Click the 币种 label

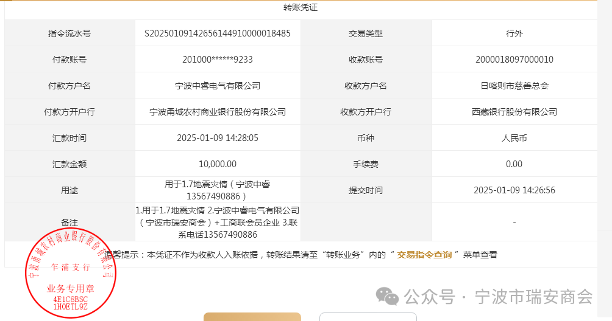(366, 138)
